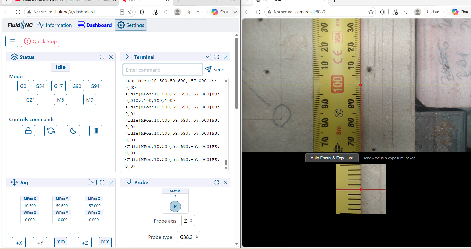Open media control icon in the cameracal window
Screen dimensions: 471x249
(x=395, y=12)
